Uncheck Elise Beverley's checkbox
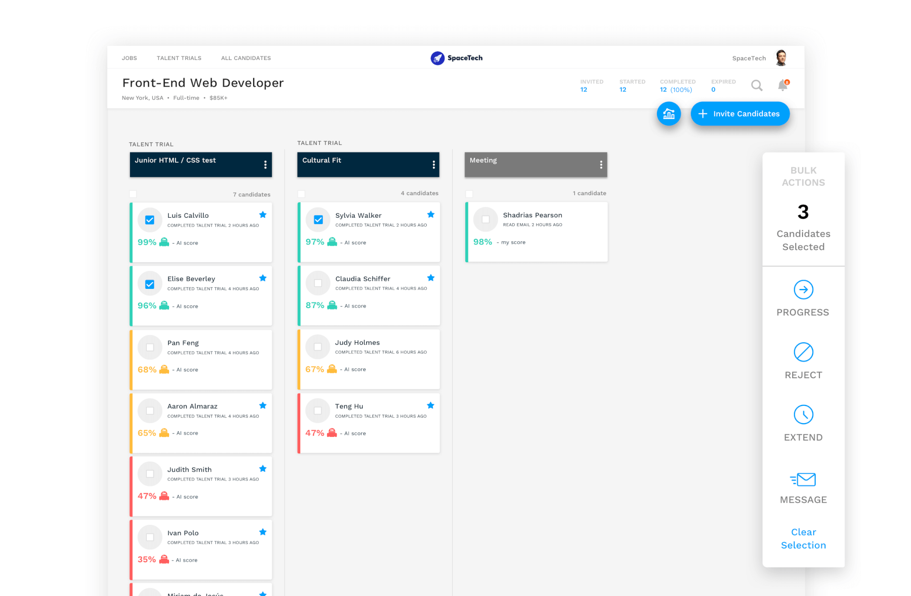911x596 pixels. coord(150,284)
